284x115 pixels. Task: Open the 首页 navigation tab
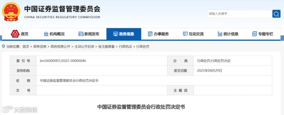click(x=20, y=34)
